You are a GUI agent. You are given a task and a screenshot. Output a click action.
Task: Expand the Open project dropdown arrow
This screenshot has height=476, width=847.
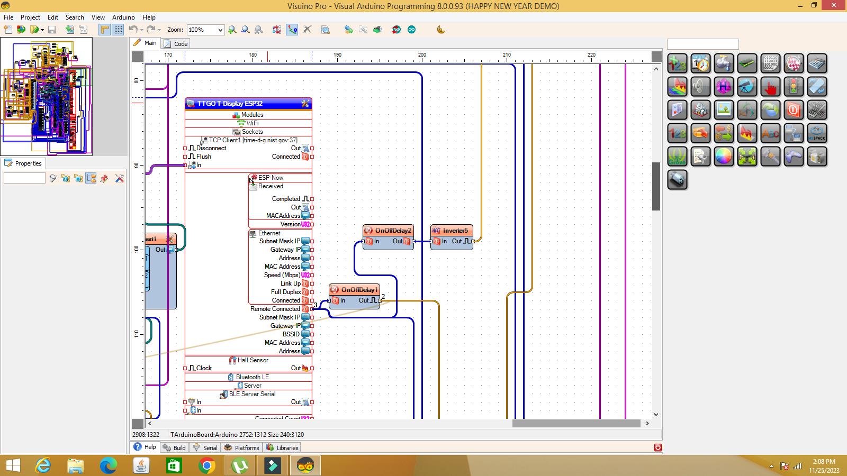[42, 30]
